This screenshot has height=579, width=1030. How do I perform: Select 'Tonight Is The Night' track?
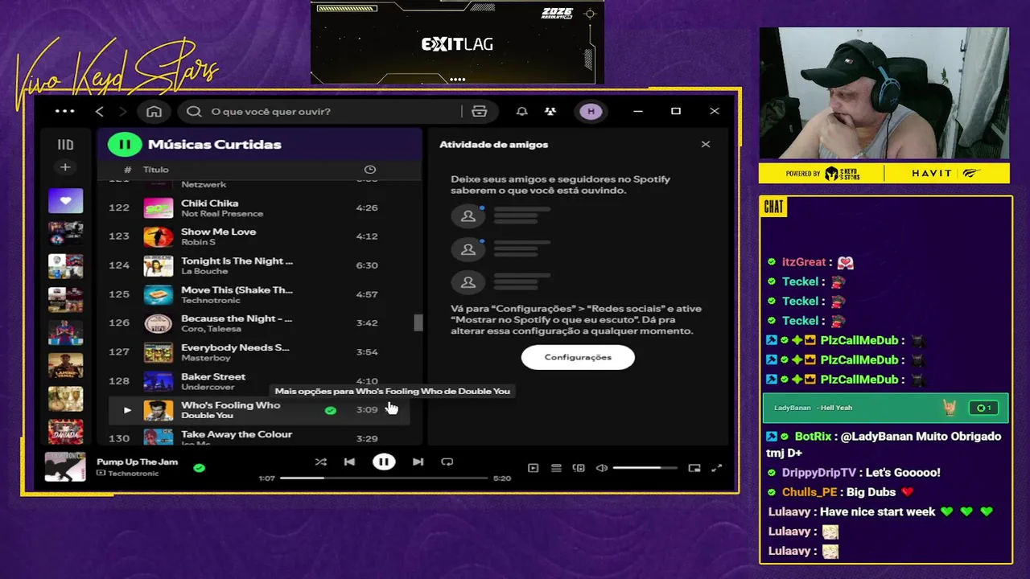coord(237,261)
